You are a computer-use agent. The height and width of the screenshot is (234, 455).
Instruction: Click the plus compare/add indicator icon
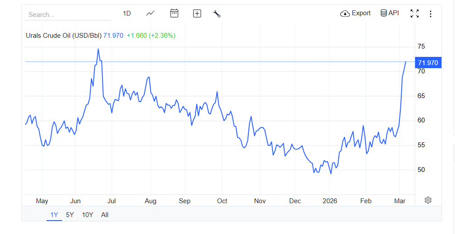coord(197,13)
